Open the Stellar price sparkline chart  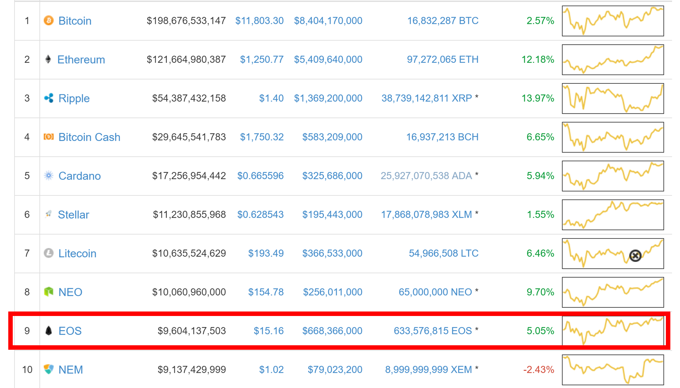(x=613, y=215)
